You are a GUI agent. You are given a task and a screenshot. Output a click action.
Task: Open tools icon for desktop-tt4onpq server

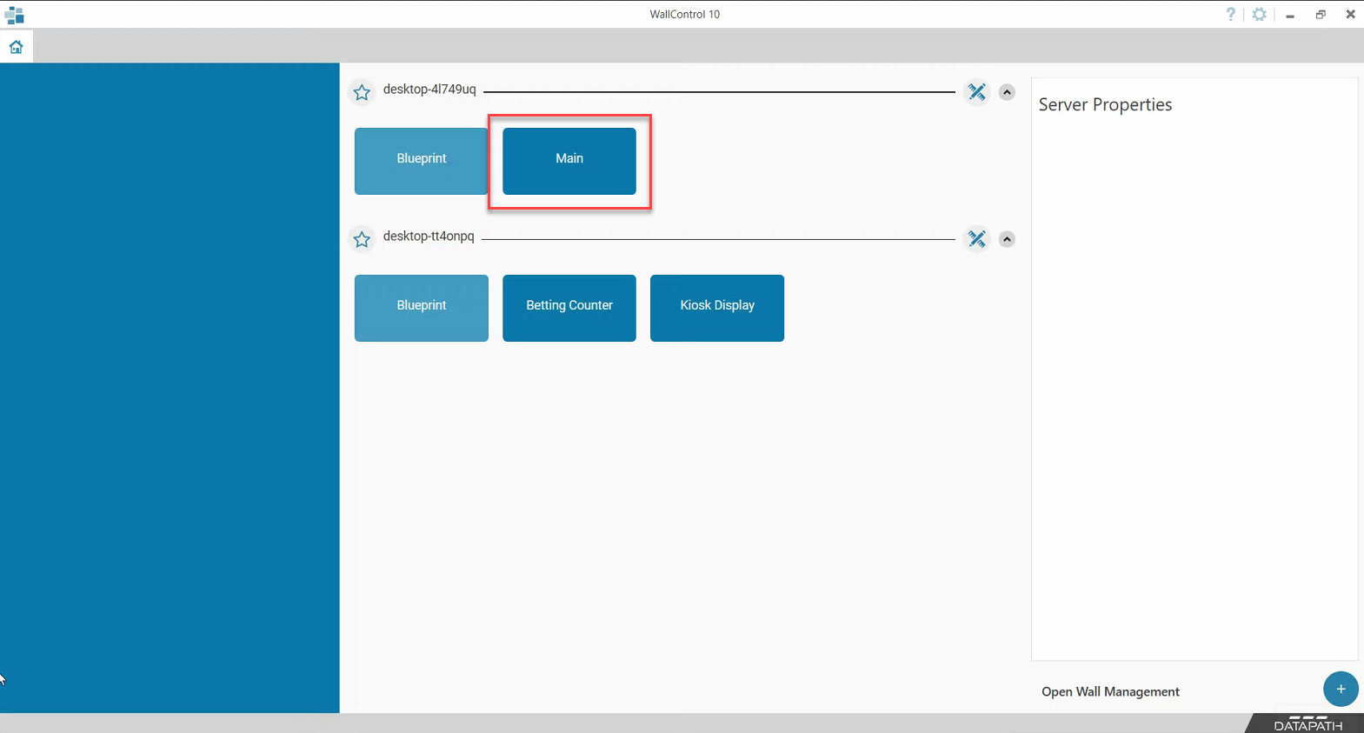point(977,239)
